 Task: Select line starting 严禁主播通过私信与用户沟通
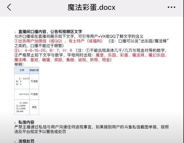[91, 127]
